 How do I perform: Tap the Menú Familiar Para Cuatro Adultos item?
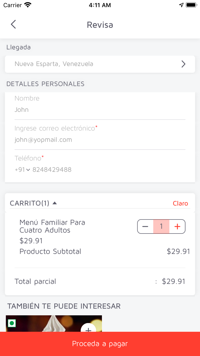click(x=52, y=226)
